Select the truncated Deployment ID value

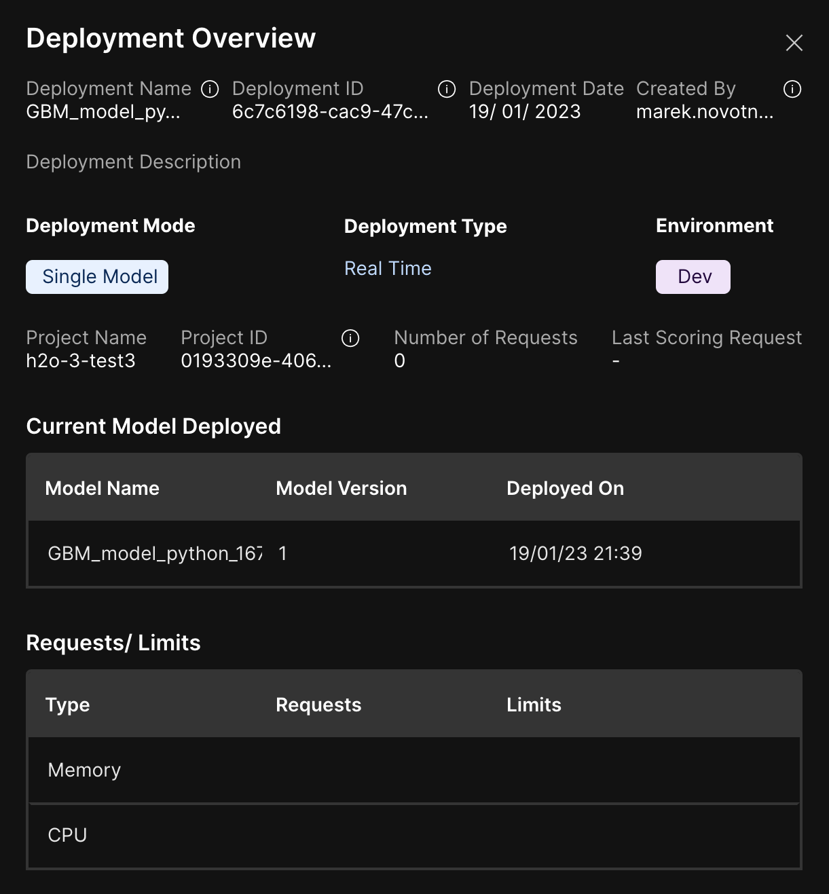[330, 112]
